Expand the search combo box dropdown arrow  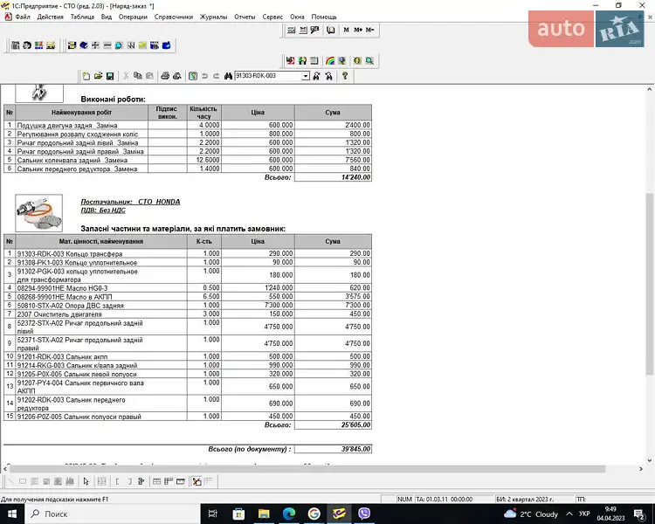[x=306, y=77]
